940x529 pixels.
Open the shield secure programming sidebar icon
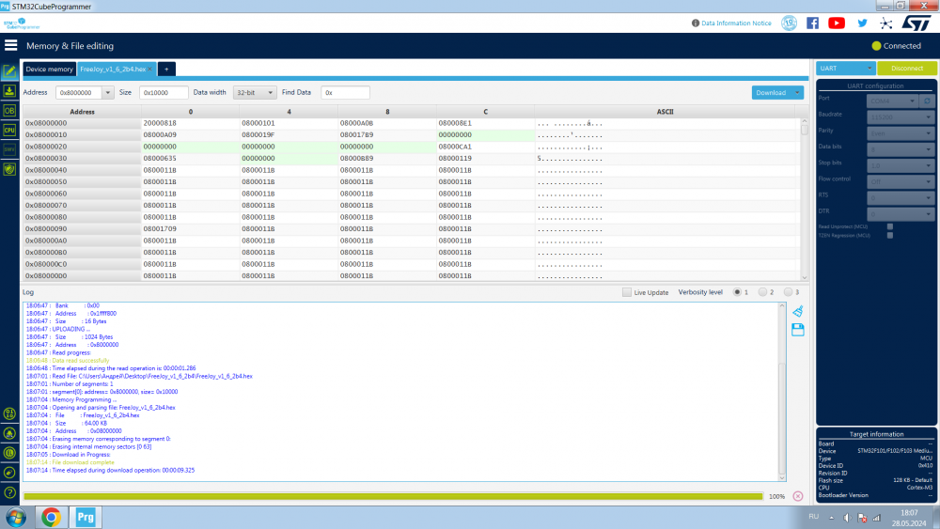coord(9,169)
